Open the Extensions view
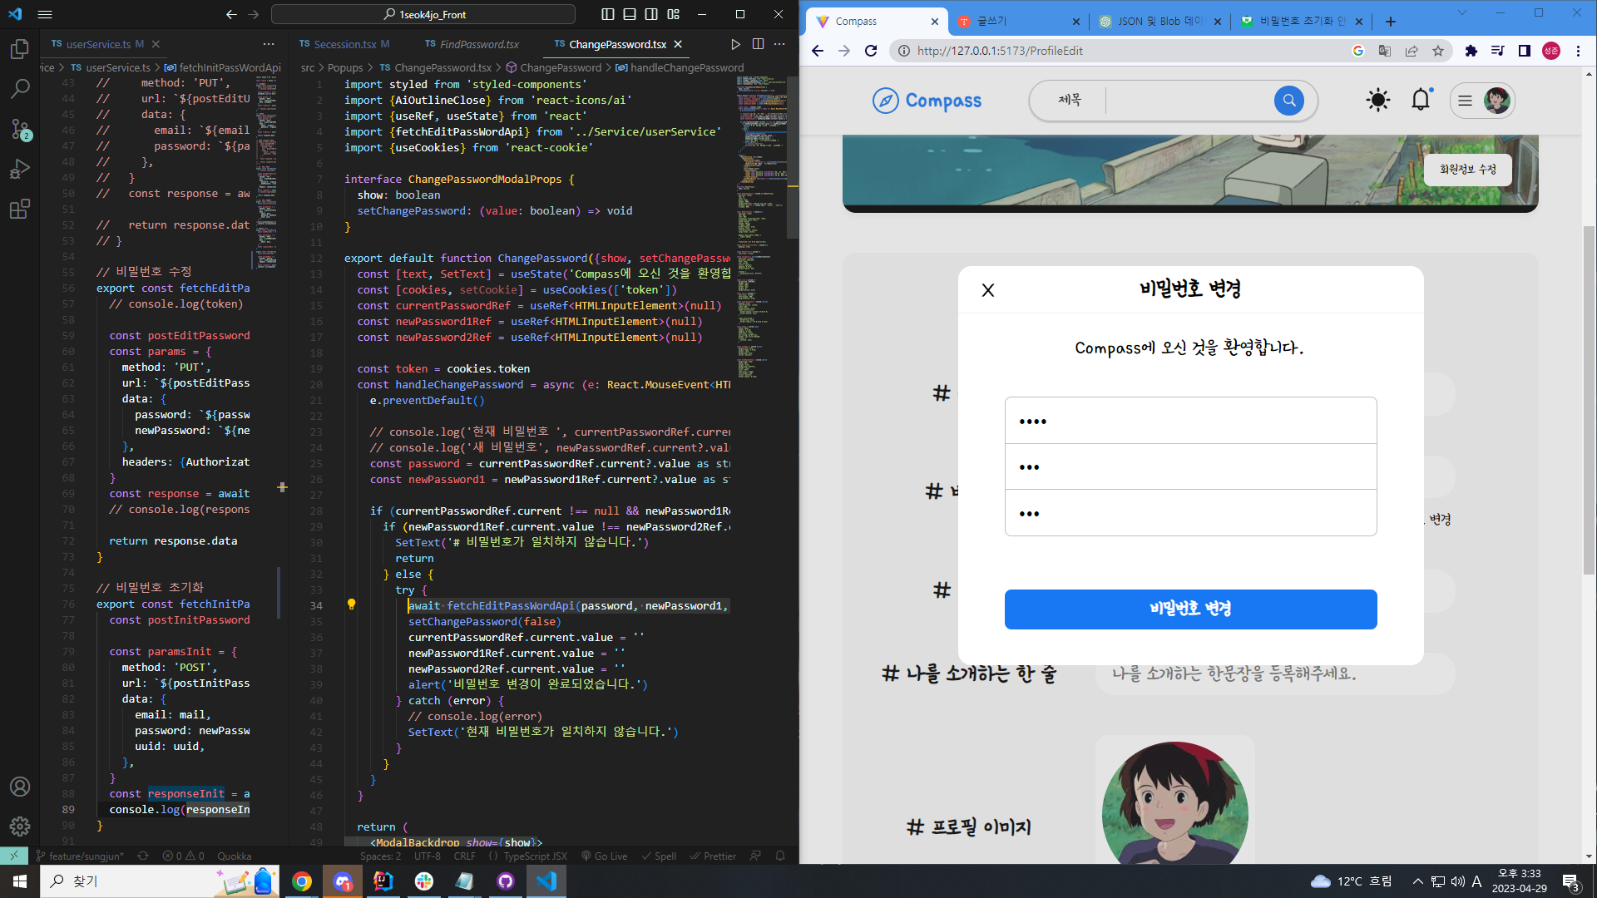Image resolution: width=1597 pixels, height=898 pixels. click(19, 209)
